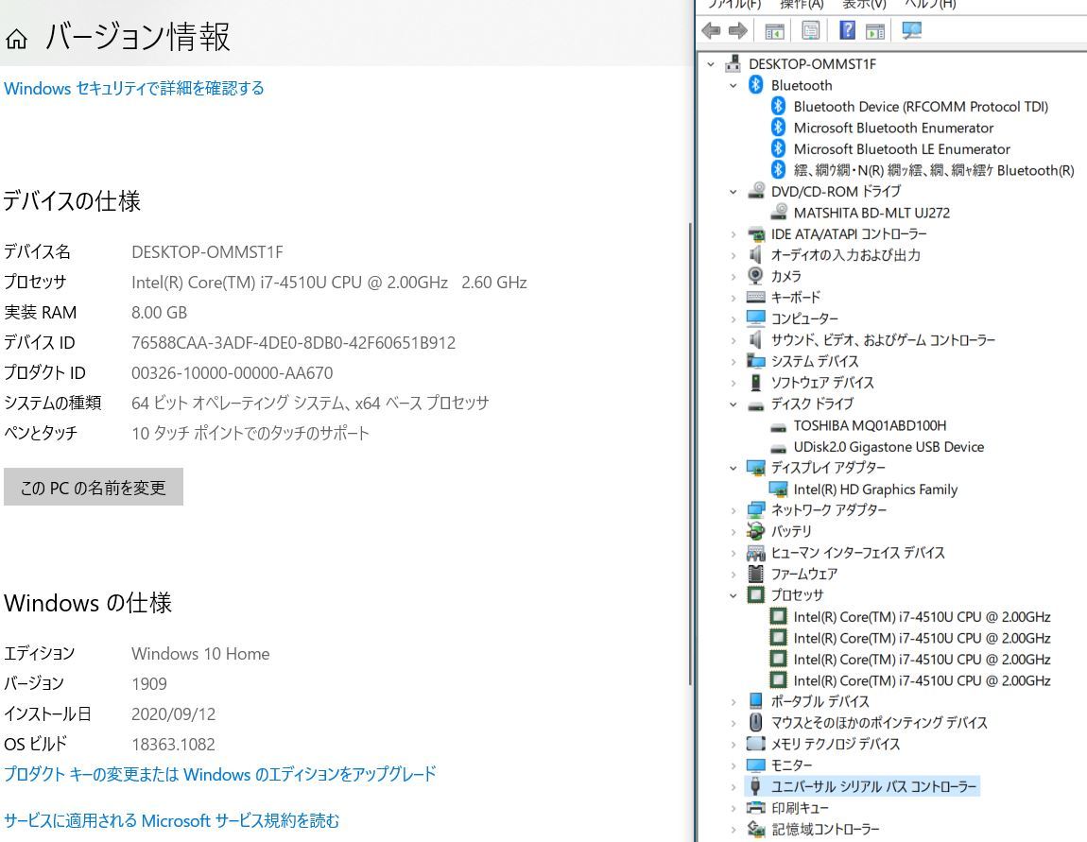Collapse the ディスプレイ アダプター category

733,468
